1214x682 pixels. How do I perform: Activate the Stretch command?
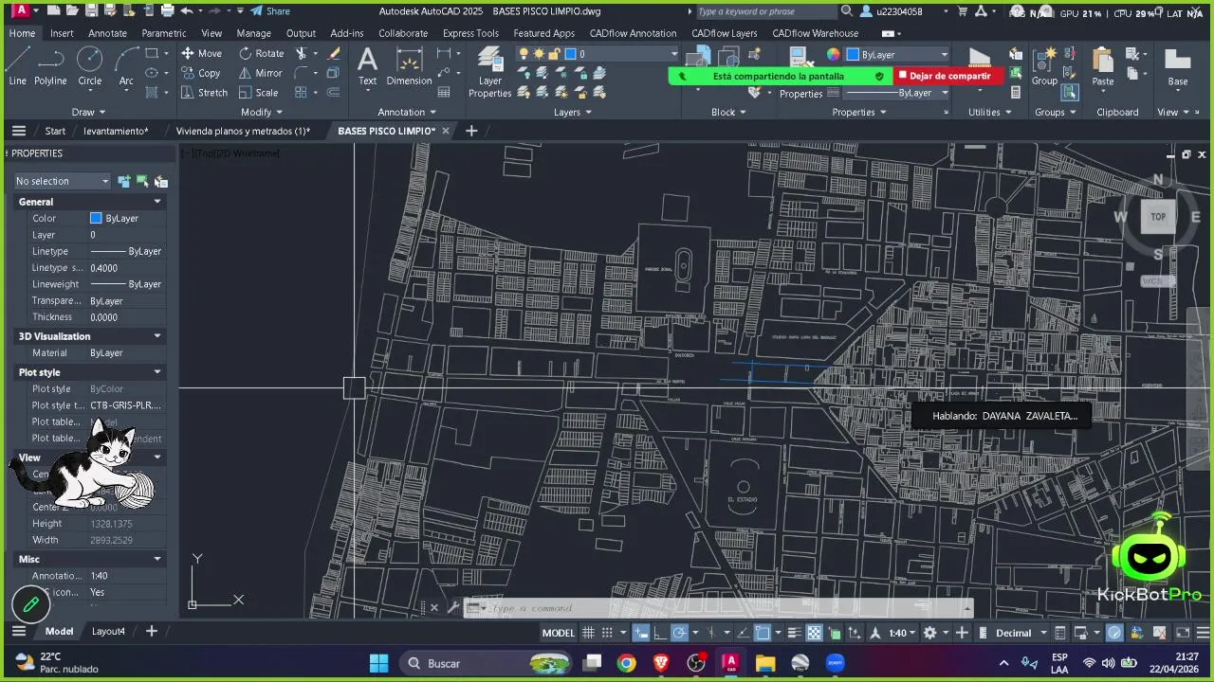(x=204, y=93)
